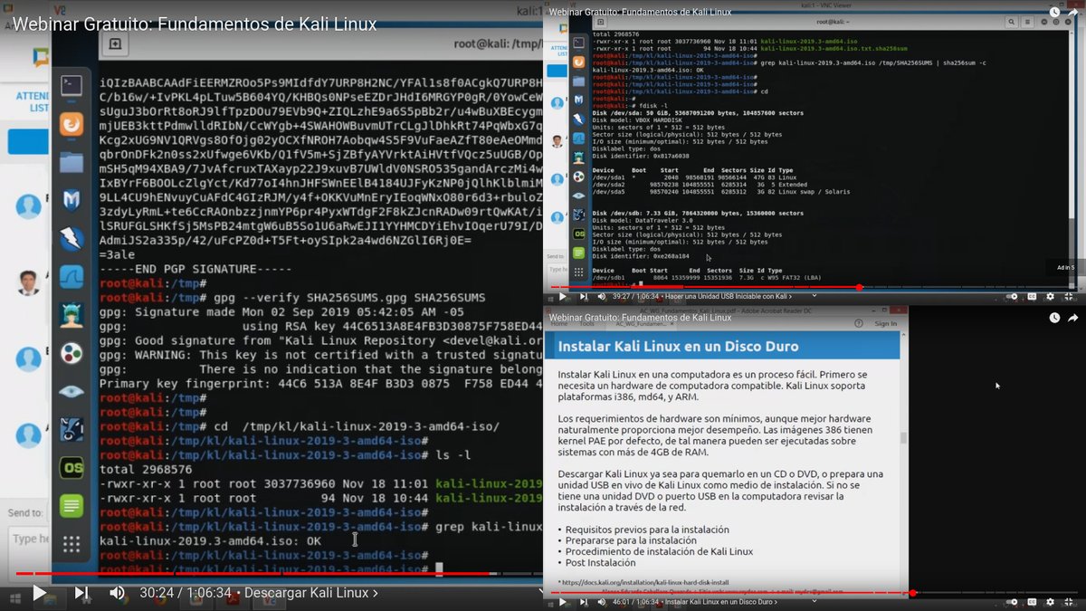This screenshot has width=1086, height=611.
Task: Open the Files folder dock icon in the left video
Action: tap(71, 163)
